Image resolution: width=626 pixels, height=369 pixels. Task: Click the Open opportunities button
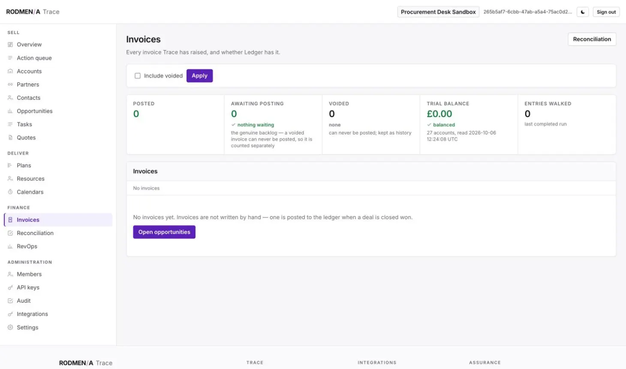tap(164, 232)
